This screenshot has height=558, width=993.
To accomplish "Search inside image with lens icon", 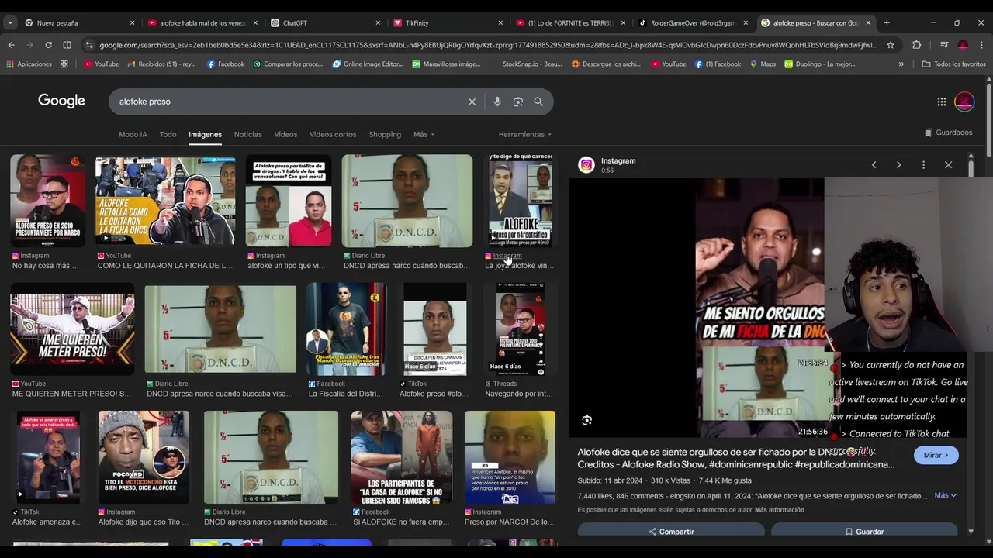I will pyautogui.click(x=587, y=420).
